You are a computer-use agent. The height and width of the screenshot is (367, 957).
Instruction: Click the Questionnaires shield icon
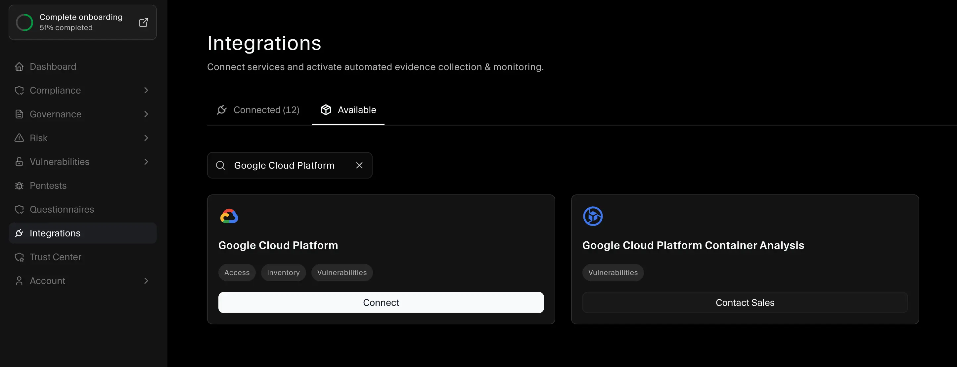(19, 209)
